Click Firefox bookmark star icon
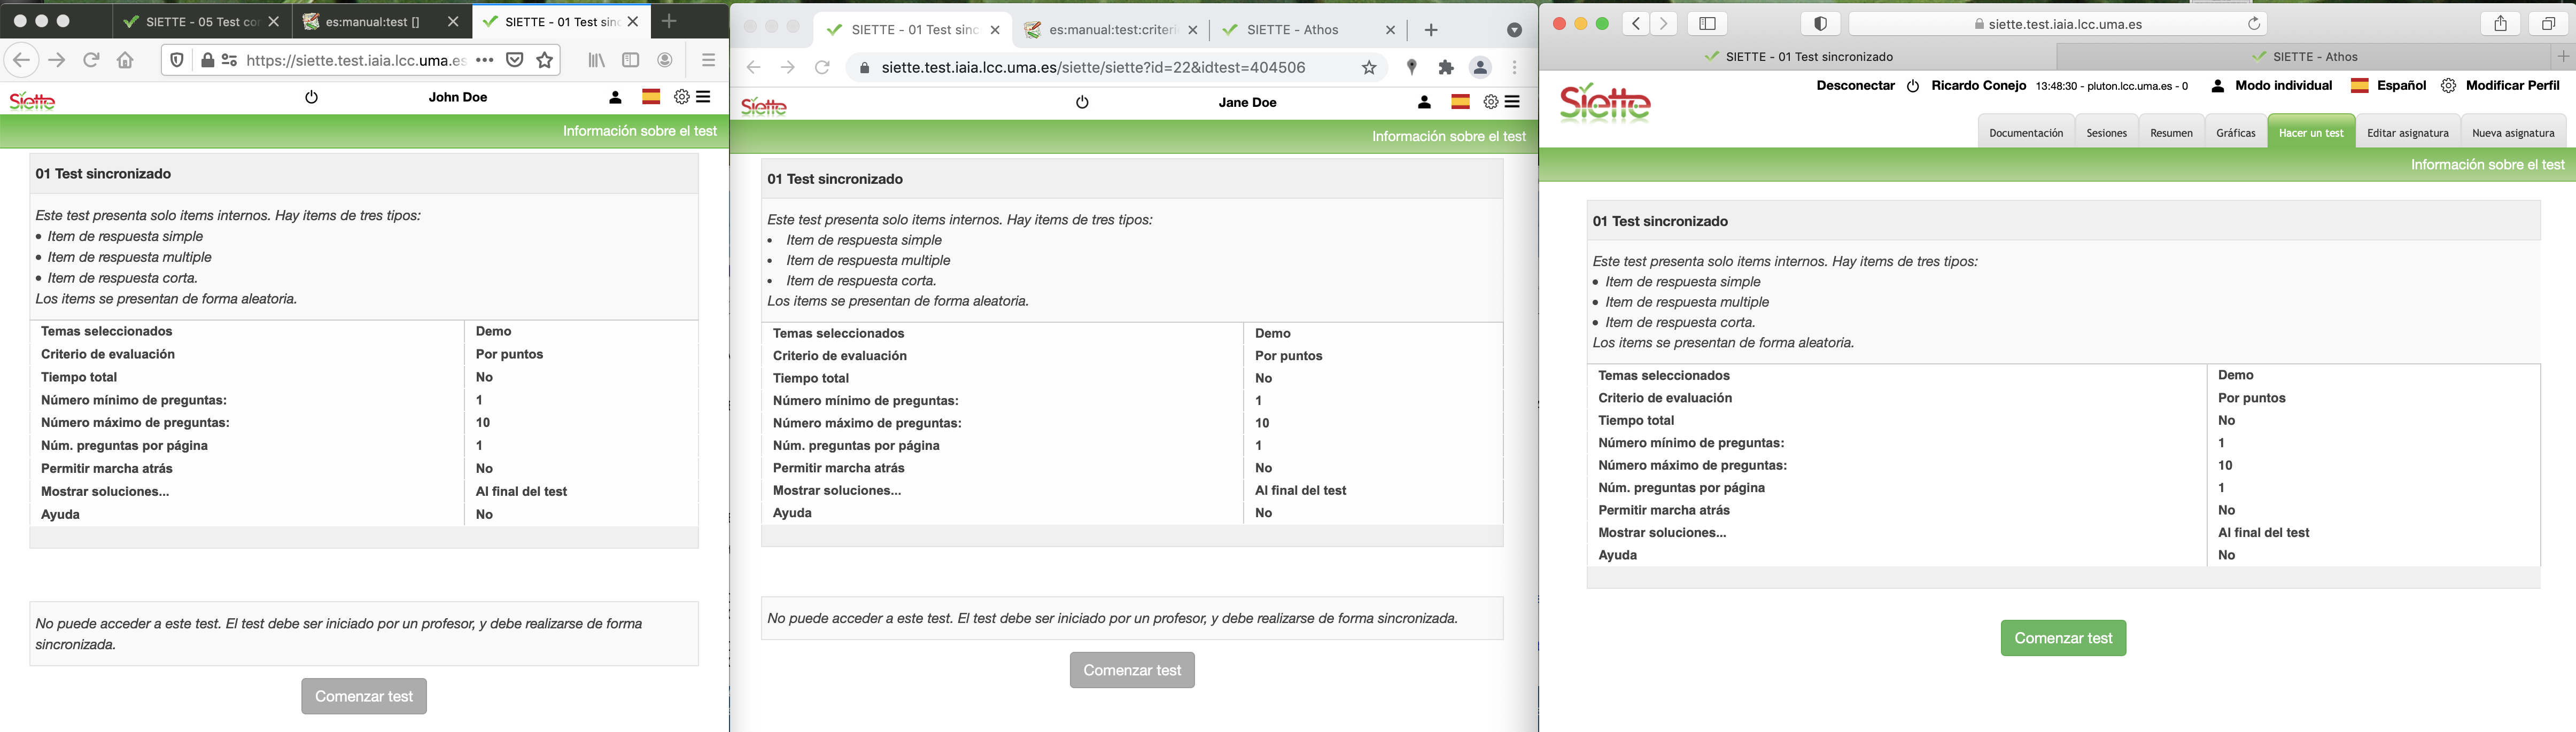The height and width of the screenshot is (732, 2576). pyautogui.click(x=545, y=60)
